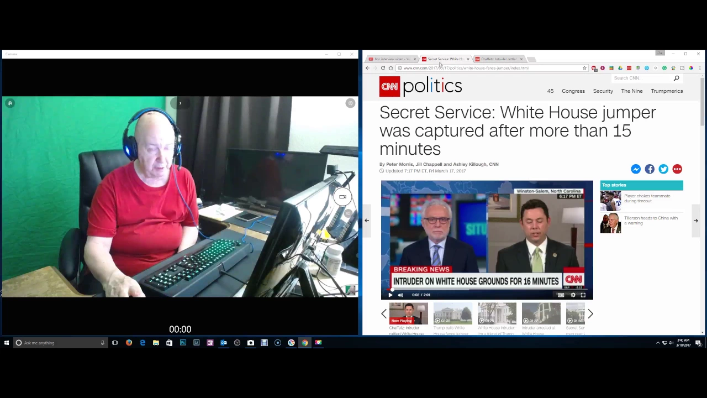Open Task View on the taskbar
This screenshot has height=398, width=707.
point(115,343)
